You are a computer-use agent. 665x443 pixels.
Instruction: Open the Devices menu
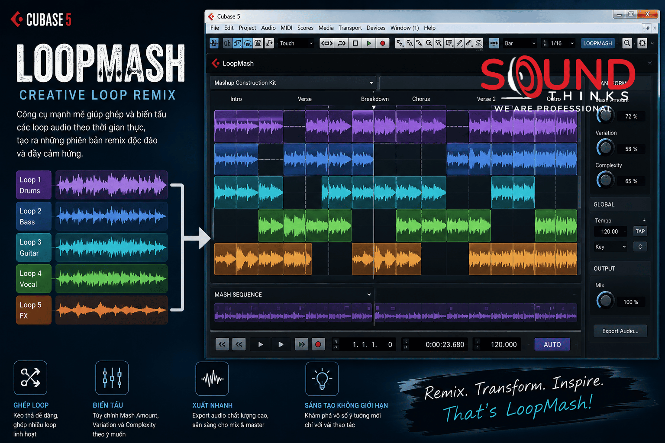tap(376, 28)
